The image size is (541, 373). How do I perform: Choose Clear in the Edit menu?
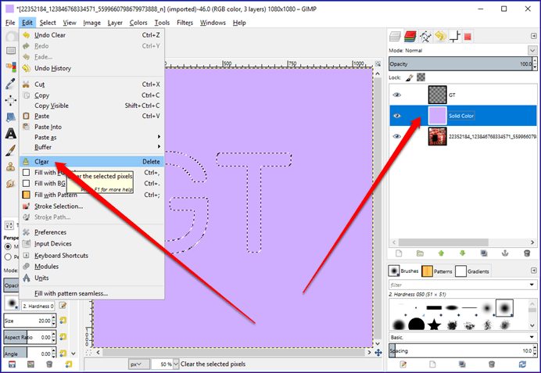point(91,162)
